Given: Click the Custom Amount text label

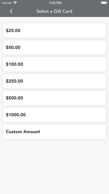Looking at the screenshot, I should coord(23,132).
